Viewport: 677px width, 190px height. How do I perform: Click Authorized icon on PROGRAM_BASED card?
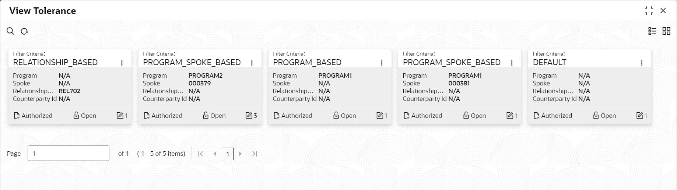click(x=277, y=116)
